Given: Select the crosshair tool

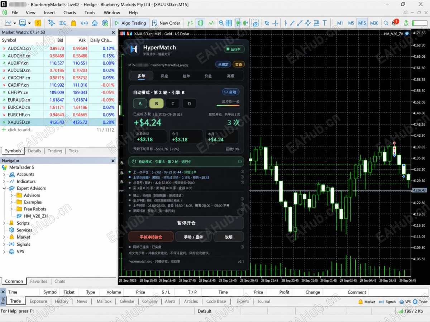Looking at the screenshot, I should click(x=275, y=23).
